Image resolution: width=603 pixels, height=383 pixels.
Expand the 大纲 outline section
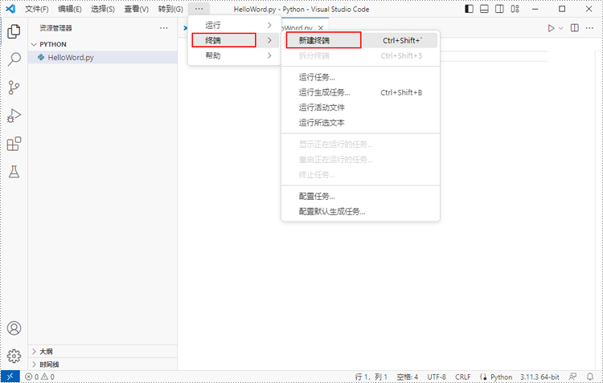pos(103,352)
